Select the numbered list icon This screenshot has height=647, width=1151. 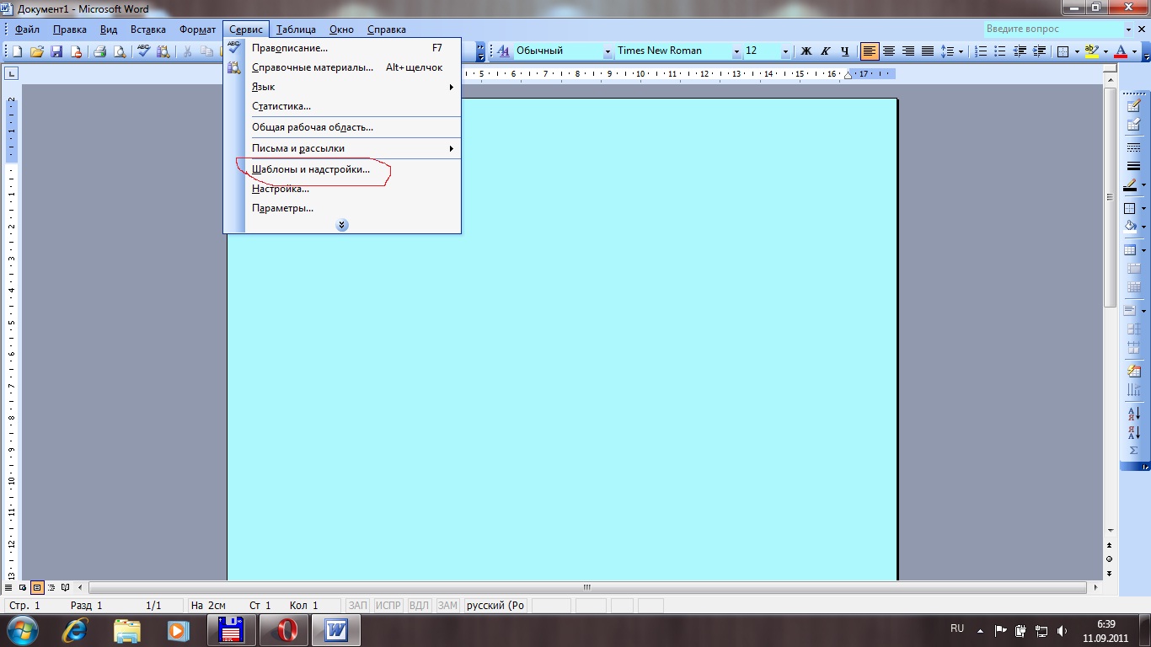(x=981, y=51)
